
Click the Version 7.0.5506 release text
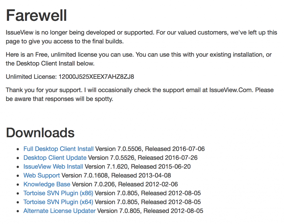[150, 149]
